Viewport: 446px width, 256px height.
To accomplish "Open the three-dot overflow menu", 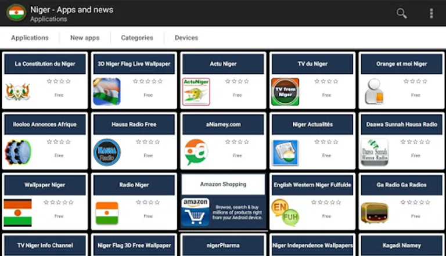I will [x=431, y=13].
